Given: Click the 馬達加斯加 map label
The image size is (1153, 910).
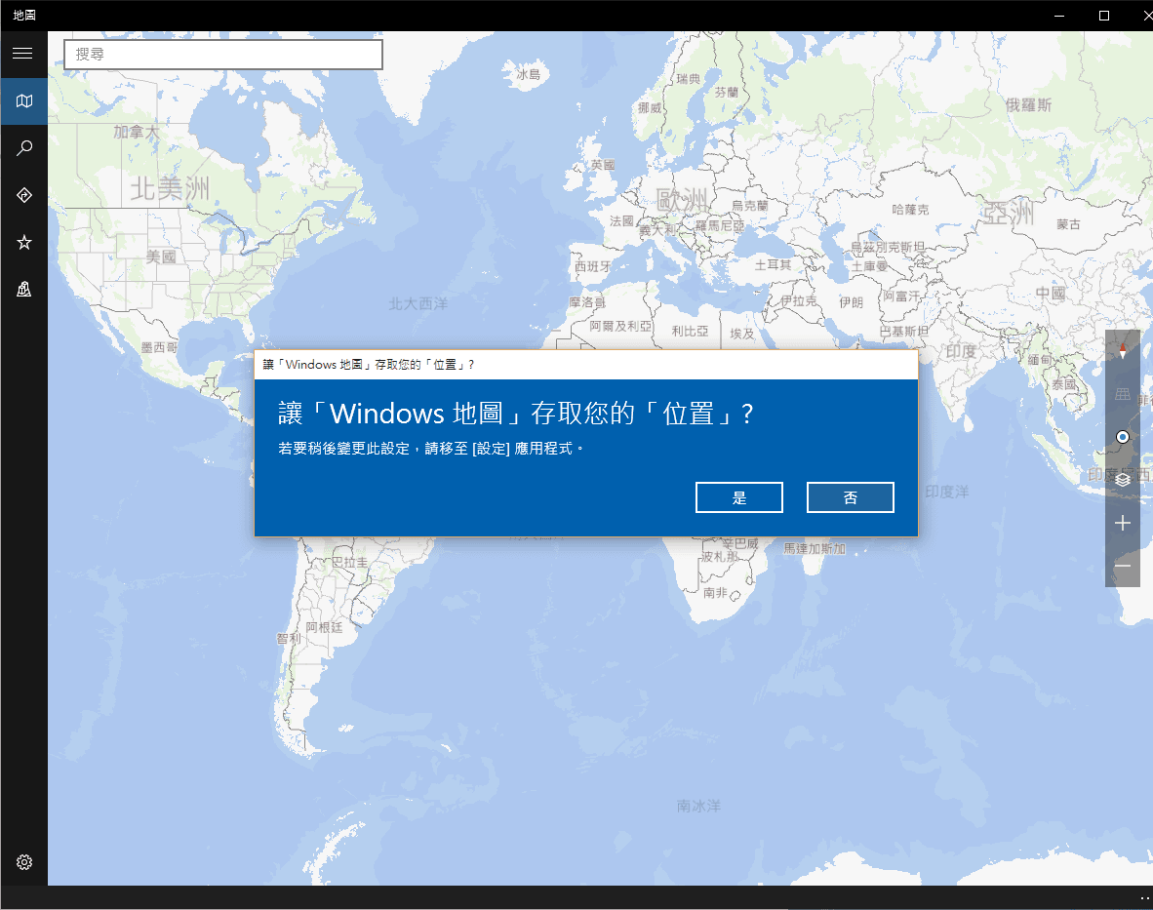Looking at the screenshot, I should (815, 549).
